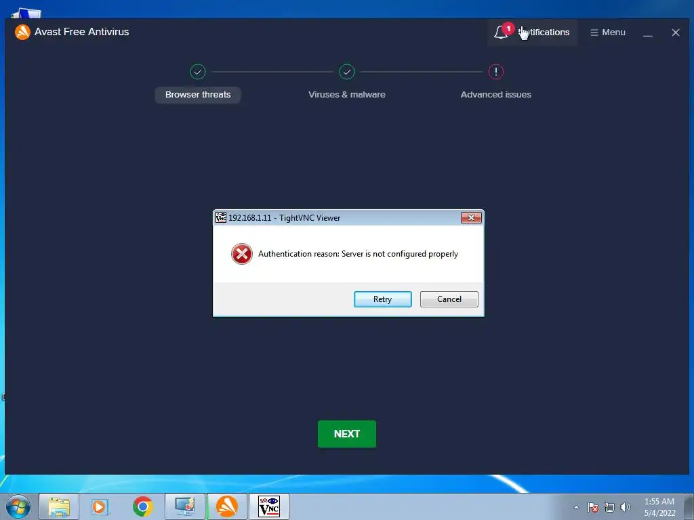Viewport: 694px width, 520px height.
Task: Open Action Center flag icon
Action: tap(593, 507)
